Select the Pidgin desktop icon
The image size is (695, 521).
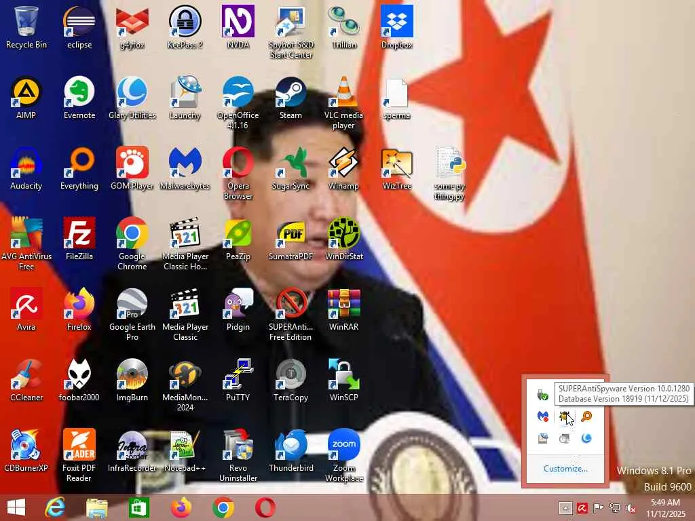tap(238, 309)
